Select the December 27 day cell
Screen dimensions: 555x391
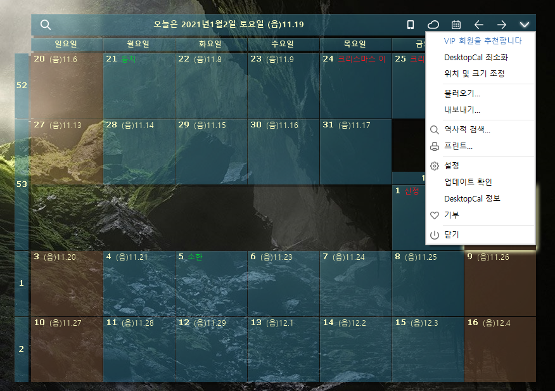67,151
